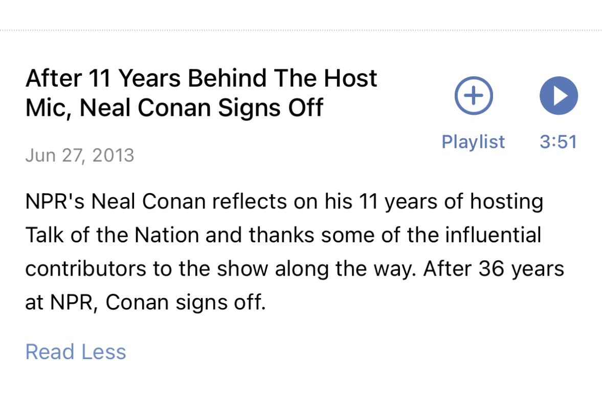
Task: Click the Jun 27, 2013 date text
Action: coord(80,156)
